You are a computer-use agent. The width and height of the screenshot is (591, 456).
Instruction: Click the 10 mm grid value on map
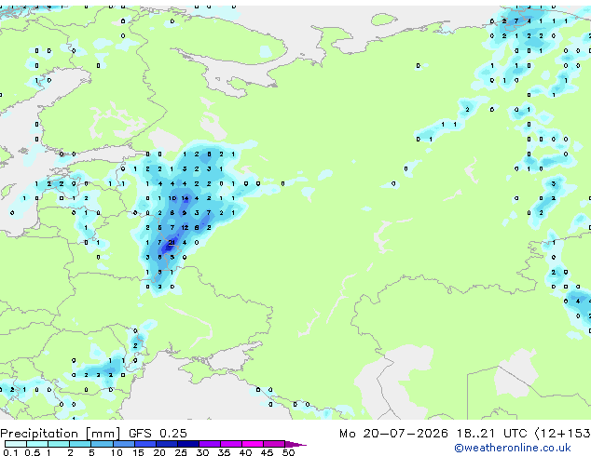pyautogui.click(x=172, y=198)
